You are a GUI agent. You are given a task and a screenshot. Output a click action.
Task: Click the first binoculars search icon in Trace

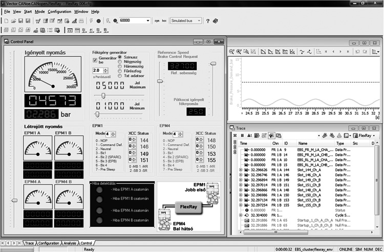pyautogui.click(x=325, y=135)
